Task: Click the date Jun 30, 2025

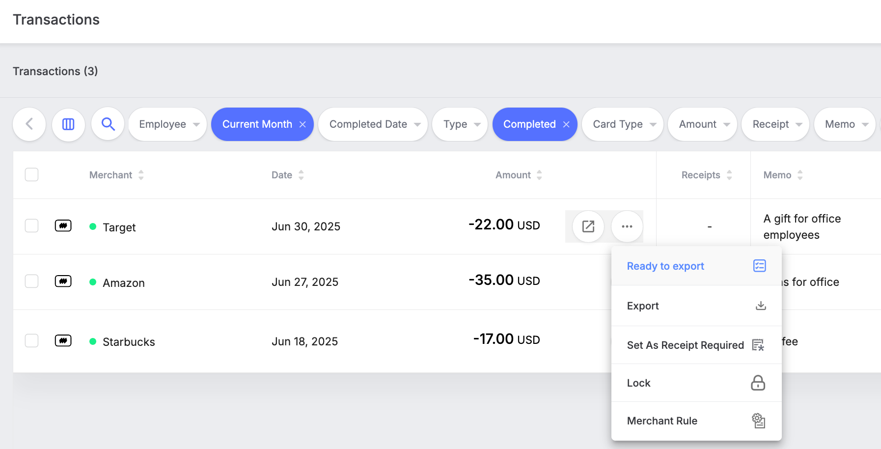Action: pos(306,226)
